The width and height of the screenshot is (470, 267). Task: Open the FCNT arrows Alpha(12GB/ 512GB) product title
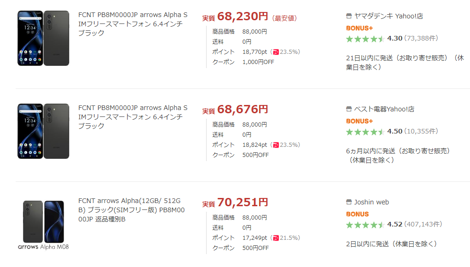[133, 209]
